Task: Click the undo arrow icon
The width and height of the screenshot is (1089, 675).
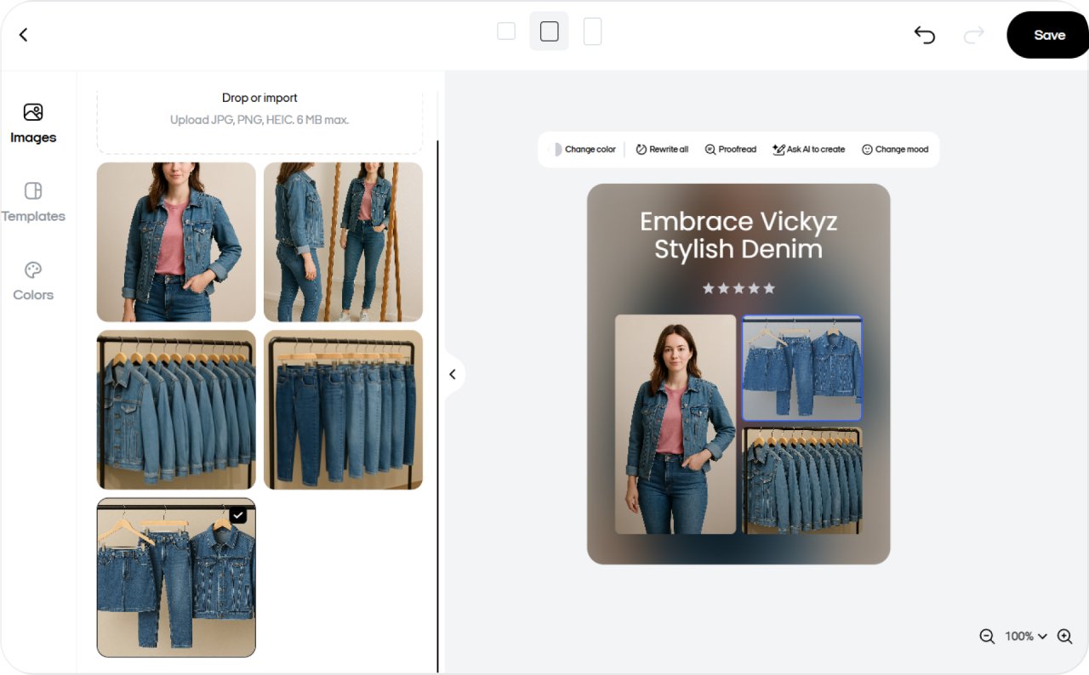Action: (925, 35)
